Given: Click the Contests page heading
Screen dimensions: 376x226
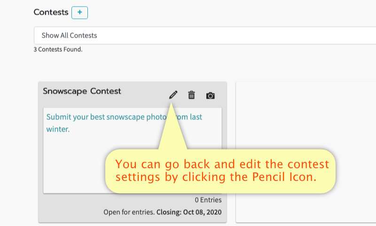Looking at the screenshot, I should pyautogui.click(x=51, y=12).
